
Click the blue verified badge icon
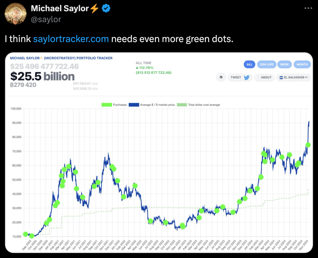106,8
